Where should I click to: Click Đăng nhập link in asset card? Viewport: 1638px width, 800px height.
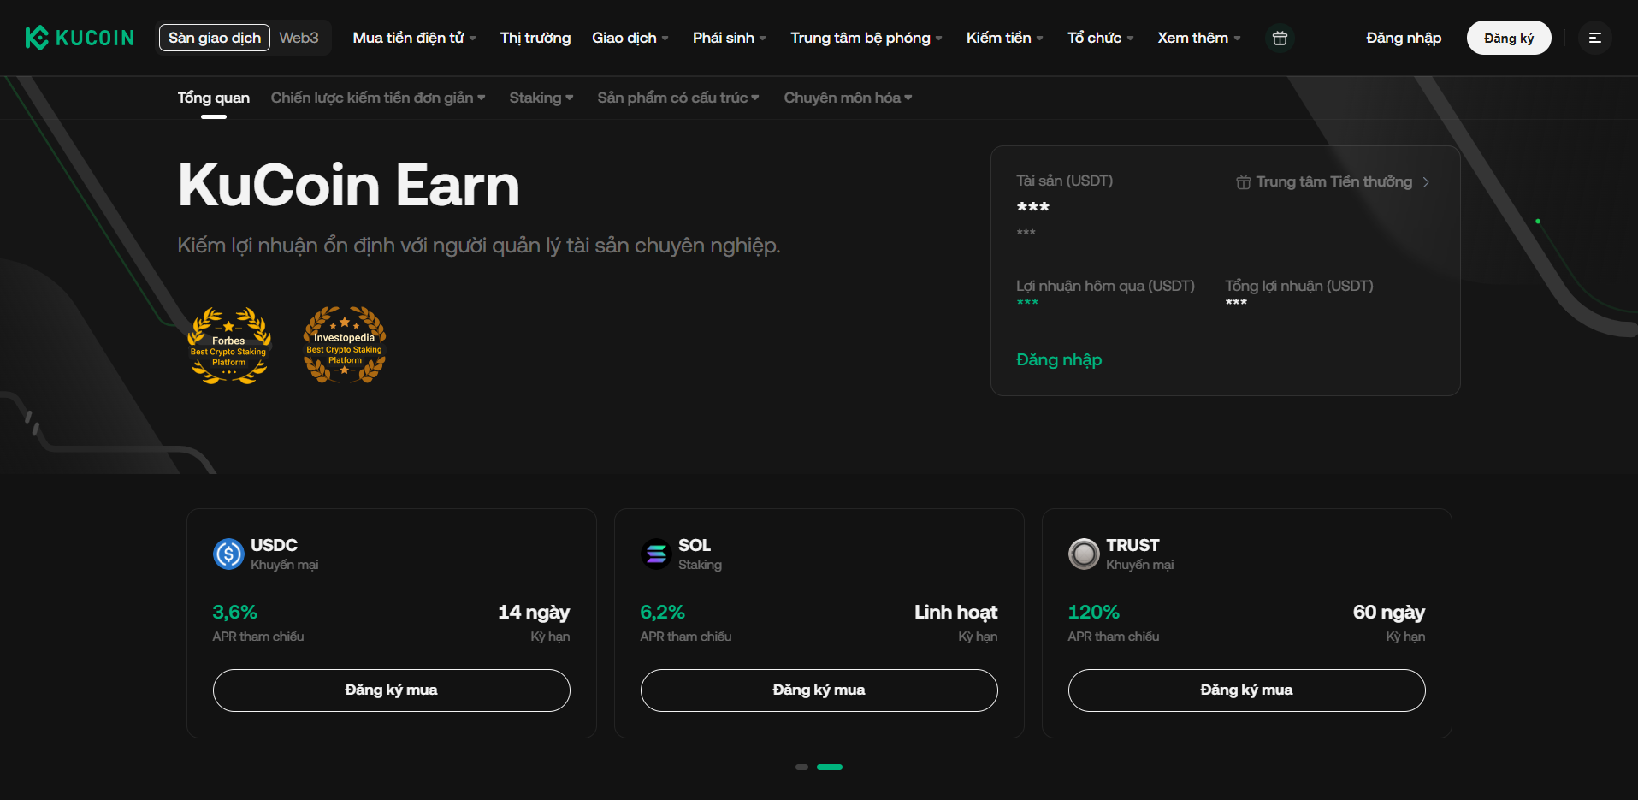1058,359
